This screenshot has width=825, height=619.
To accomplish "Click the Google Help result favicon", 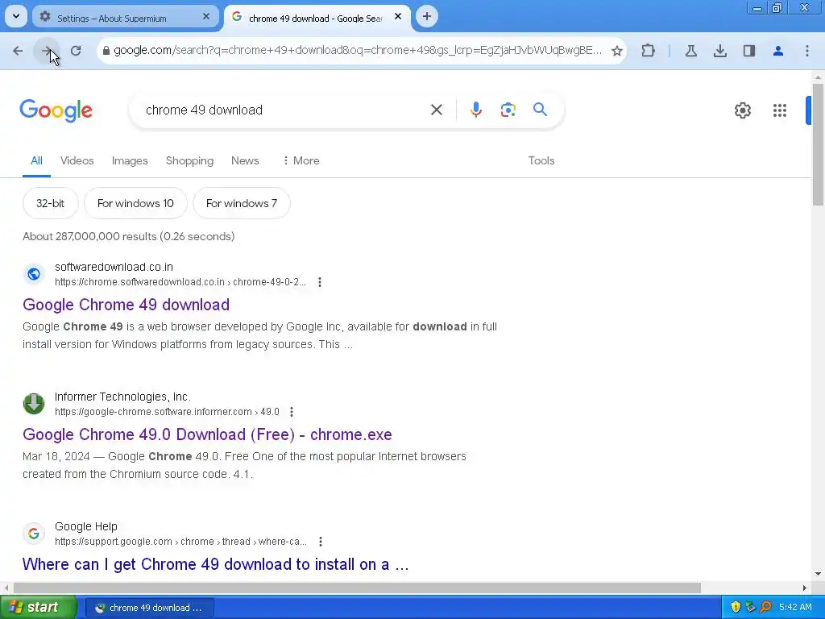I will 34,534.
